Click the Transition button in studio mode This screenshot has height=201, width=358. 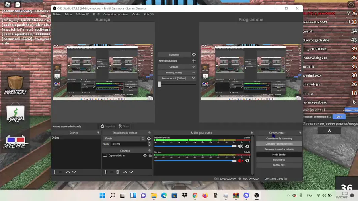174,55
